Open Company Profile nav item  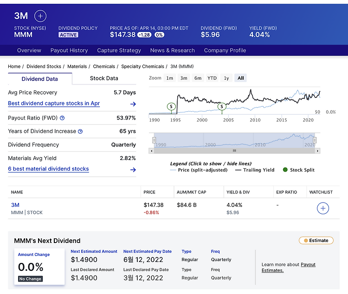point(225,51)
